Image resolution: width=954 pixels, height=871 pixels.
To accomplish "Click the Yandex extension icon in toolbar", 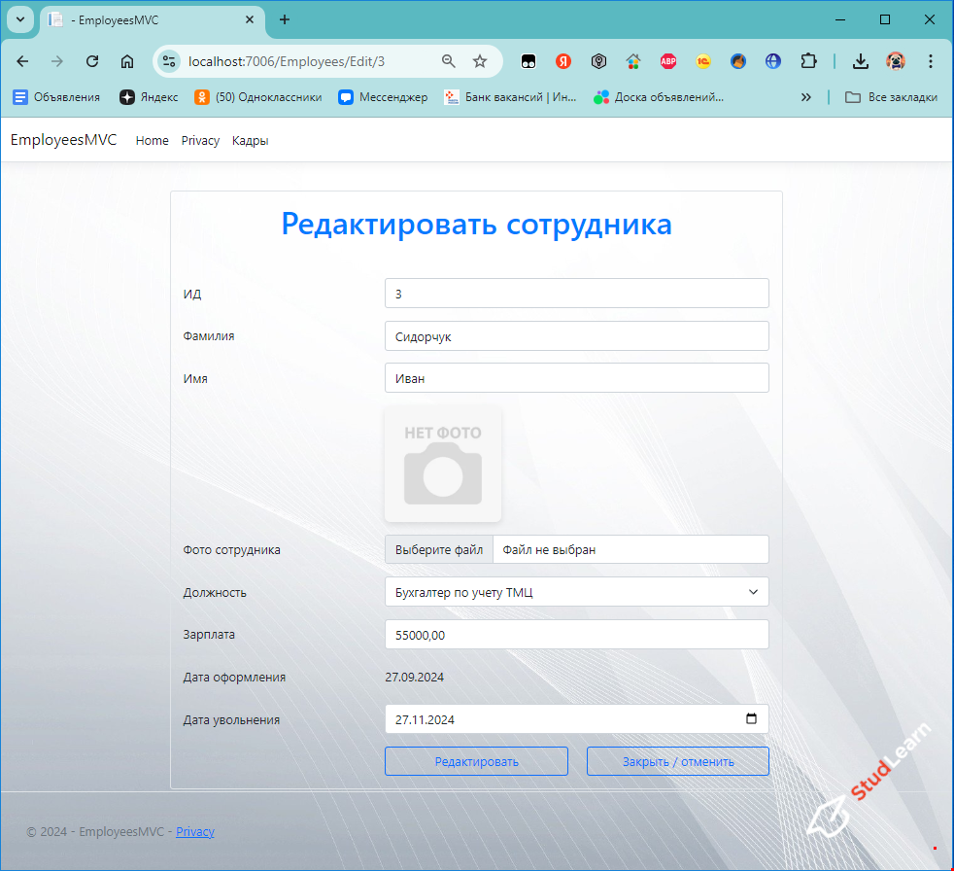I will [563, 61].
